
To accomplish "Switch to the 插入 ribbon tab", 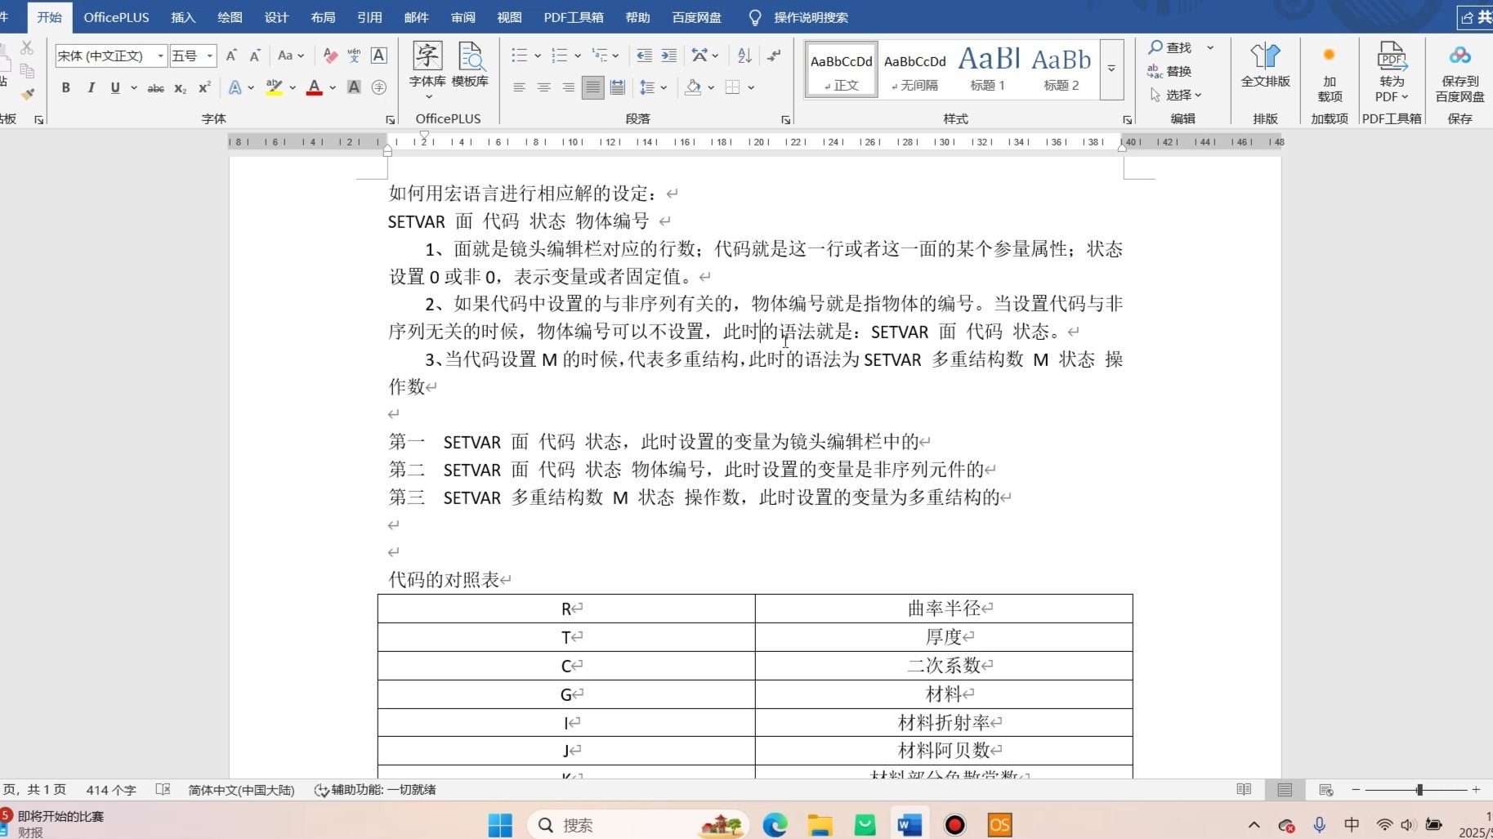I will point(182,17).
